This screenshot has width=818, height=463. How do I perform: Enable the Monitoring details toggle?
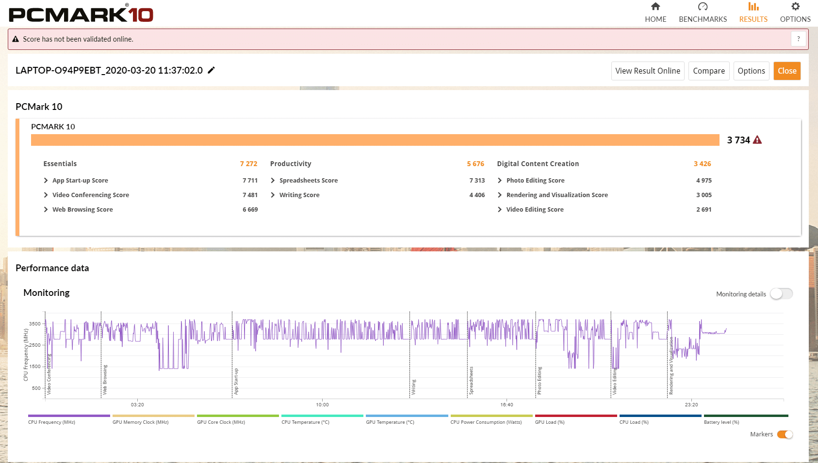point(781,294)
